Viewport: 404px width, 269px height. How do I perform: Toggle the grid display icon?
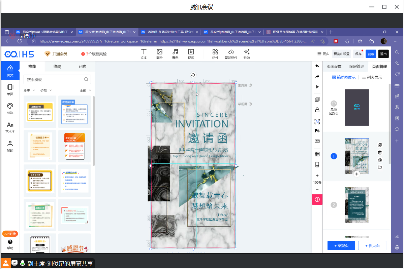pos(317,154)
